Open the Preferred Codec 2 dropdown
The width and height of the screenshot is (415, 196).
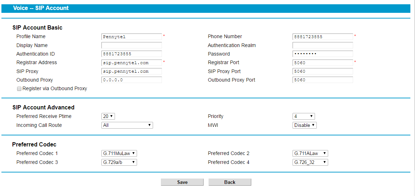pos(310,153)
